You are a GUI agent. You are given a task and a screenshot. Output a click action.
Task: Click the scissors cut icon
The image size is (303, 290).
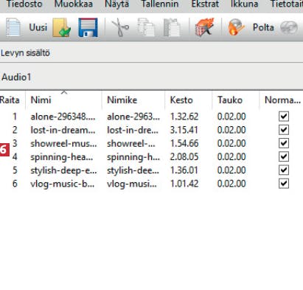pyautogui.click(x=120, y=28)
